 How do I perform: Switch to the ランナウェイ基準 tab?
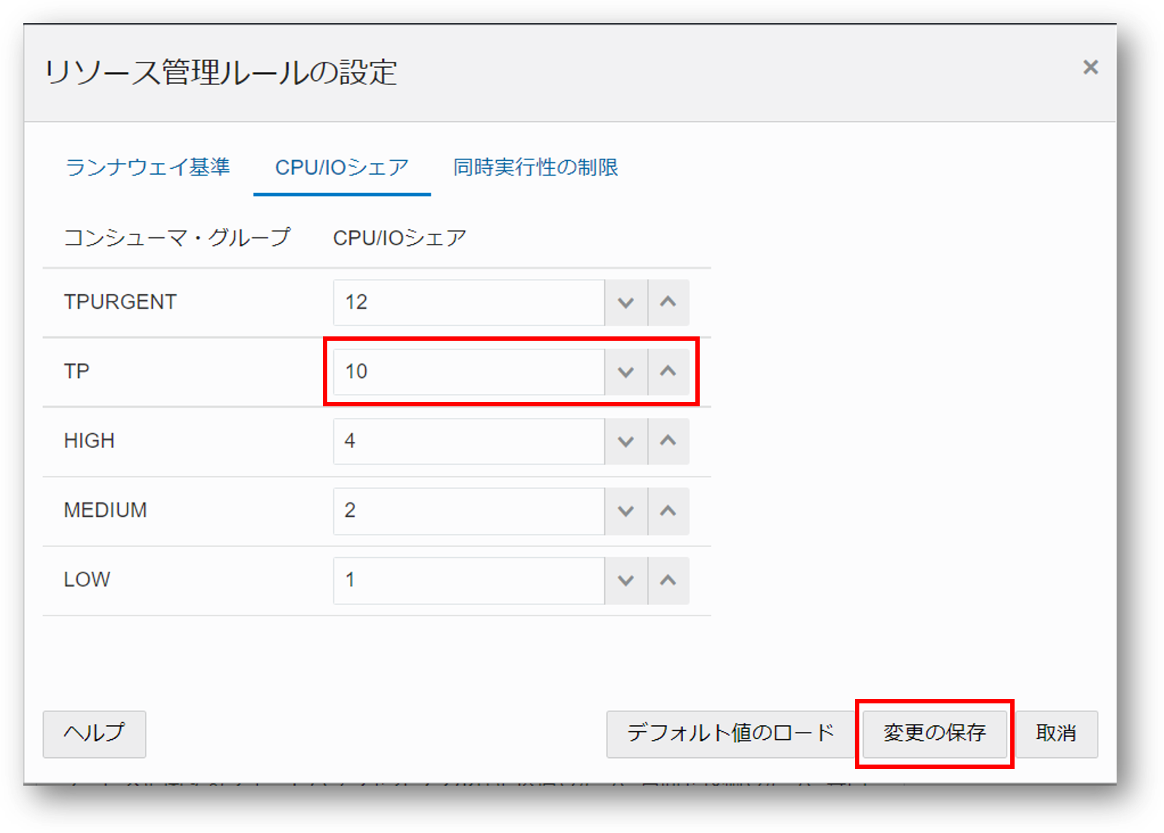pyautogui.click(x=148, y=167)
